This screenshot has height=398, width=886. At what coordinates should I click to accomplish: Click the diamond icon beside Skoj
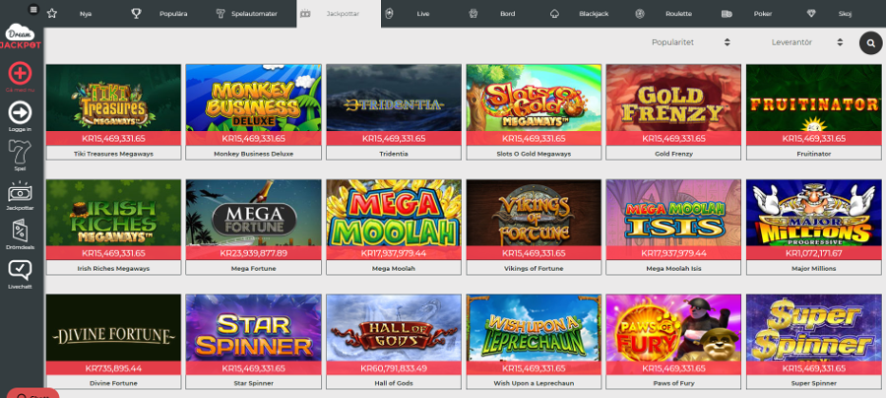(811, 14)
